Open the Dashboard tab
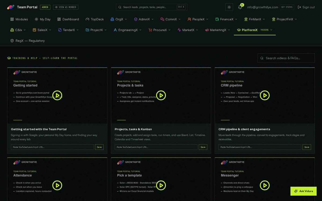This screenshot has width=322, height=201. [x=68, y=19]
